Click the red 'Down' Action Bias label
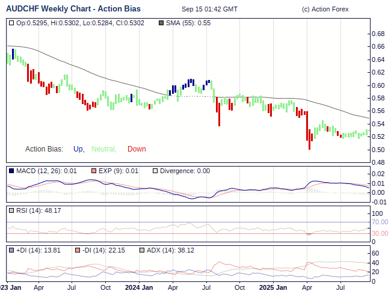 (x=137, y=149)
